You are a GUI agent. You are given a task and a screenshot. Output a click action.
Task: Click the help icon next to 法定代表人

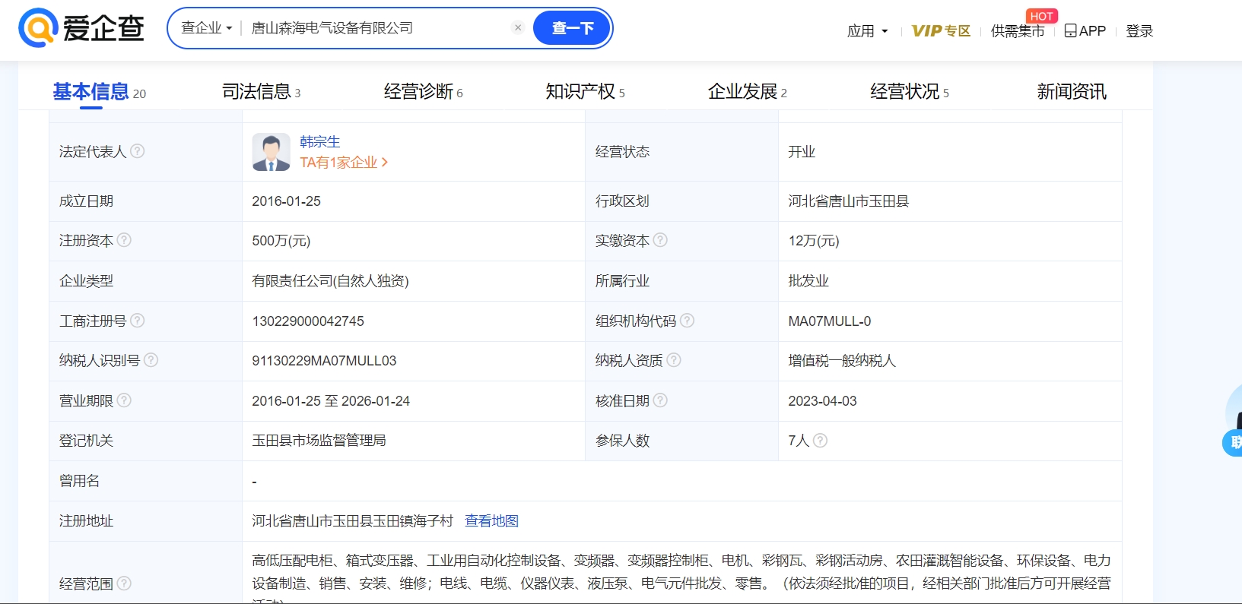click(137, 150)
